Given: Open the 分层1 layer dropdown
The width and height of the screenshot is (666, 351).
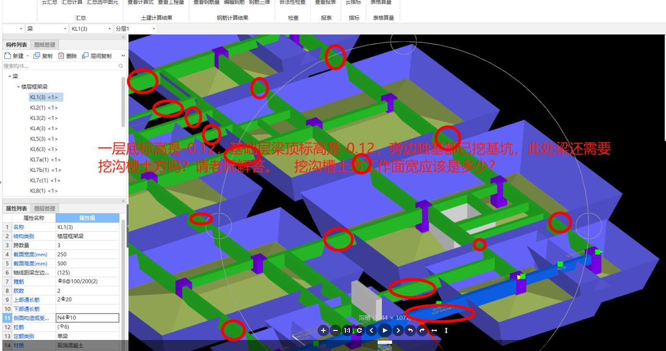Looking at the screenshot, I should coord(135,29).
